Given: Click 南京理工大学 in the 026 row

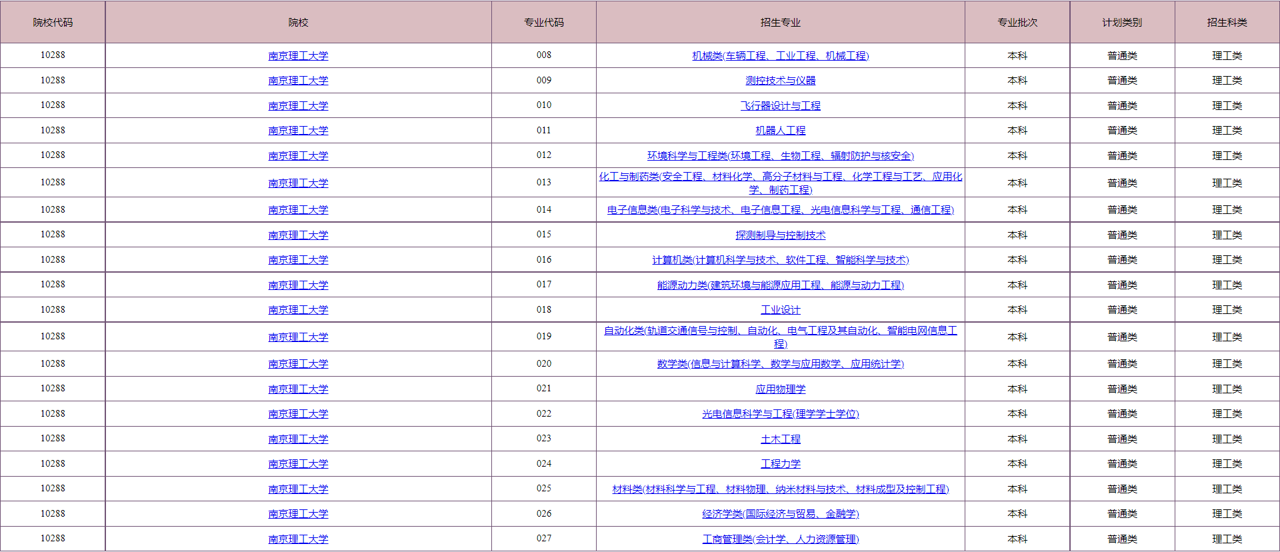Looking at the screenshot, I should [x=298, y=514].
